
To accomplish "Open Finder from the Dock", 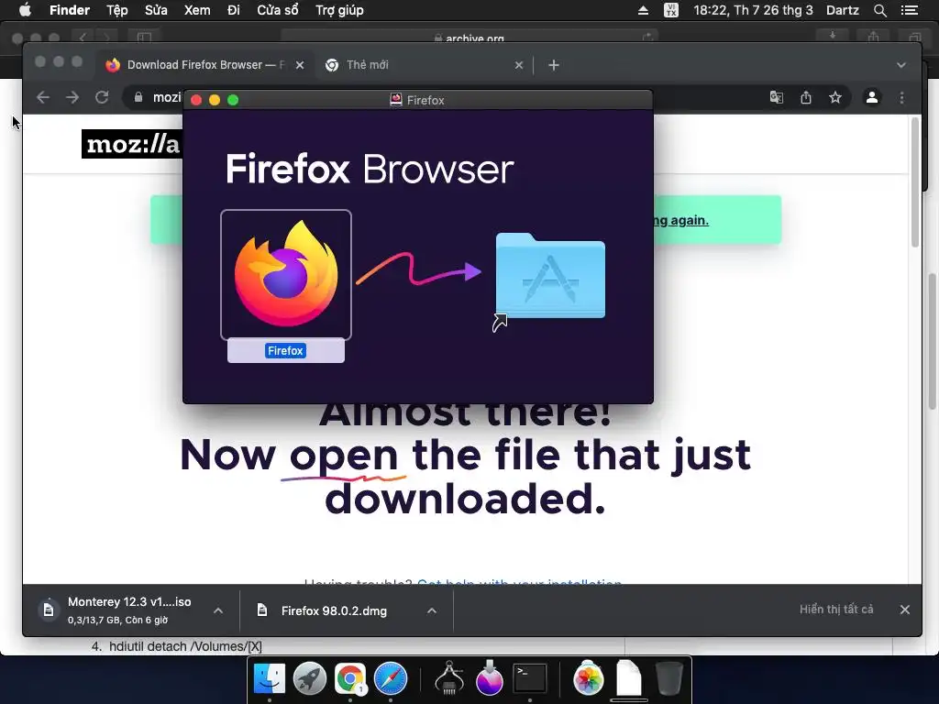I will 270,678.
